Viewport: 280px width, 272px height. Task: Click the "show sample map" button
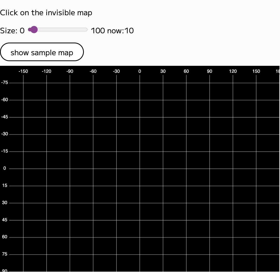(x=42, y=52)
